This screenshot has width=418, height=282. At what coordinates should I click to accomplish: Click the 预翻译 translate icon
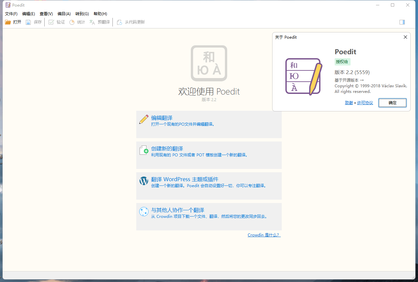pos(92,22)
